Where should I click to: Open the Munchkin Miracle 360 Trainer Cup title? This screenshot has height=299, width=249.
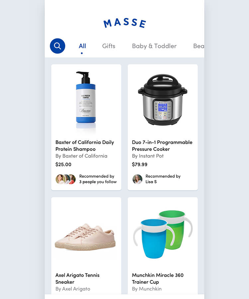click(x=158, y=279)
